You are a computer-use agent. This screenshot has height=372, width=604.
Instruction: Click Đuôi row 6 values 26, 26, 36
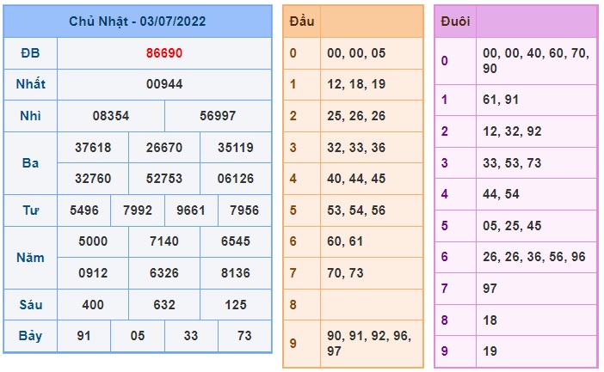pos(512,257)
